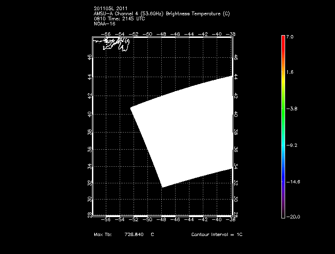Select the 7.0 color bar label

click(289, 36)
